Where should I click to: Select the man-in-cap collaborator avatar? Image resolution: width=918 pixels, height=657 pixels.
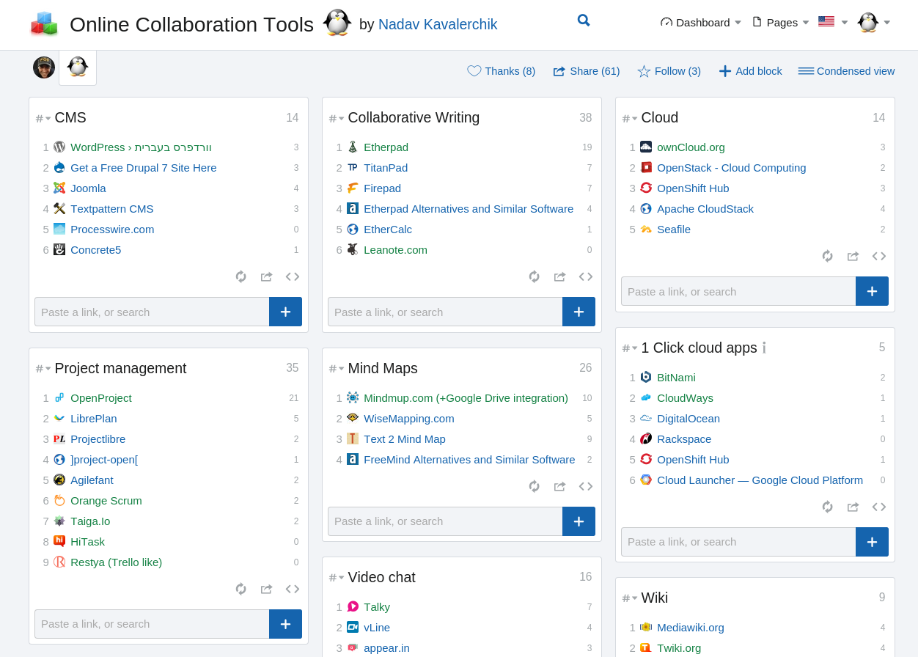point(44,67)
